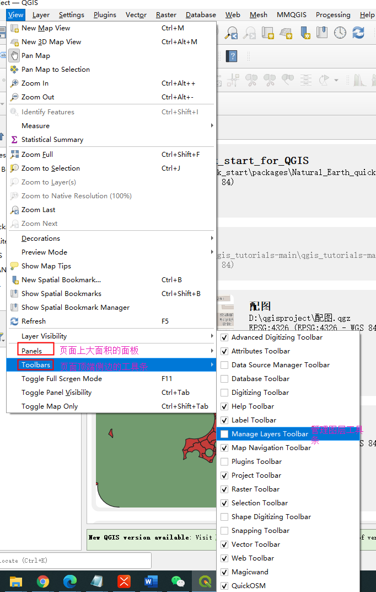Expand the Measure submenu
Viewport: 376px width, 592px height.
point(111,126)
